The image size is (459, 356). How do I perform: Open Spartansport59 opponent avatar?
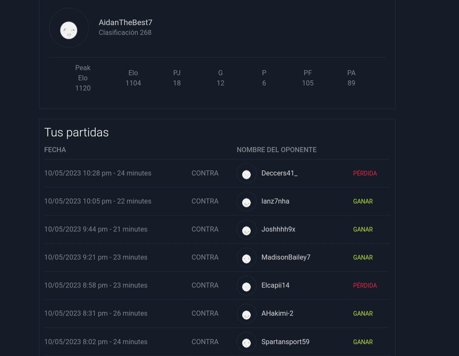coord(246,342)
